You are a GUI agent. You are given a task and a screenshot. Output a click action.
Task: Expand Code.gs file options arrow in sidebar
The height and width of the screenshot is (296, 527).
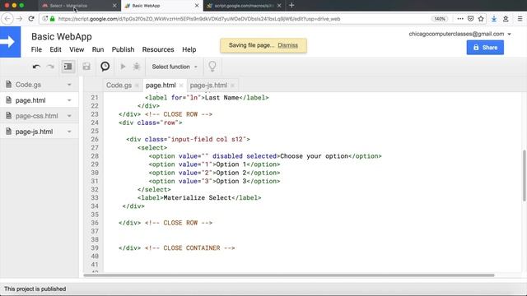coord(69,85)
